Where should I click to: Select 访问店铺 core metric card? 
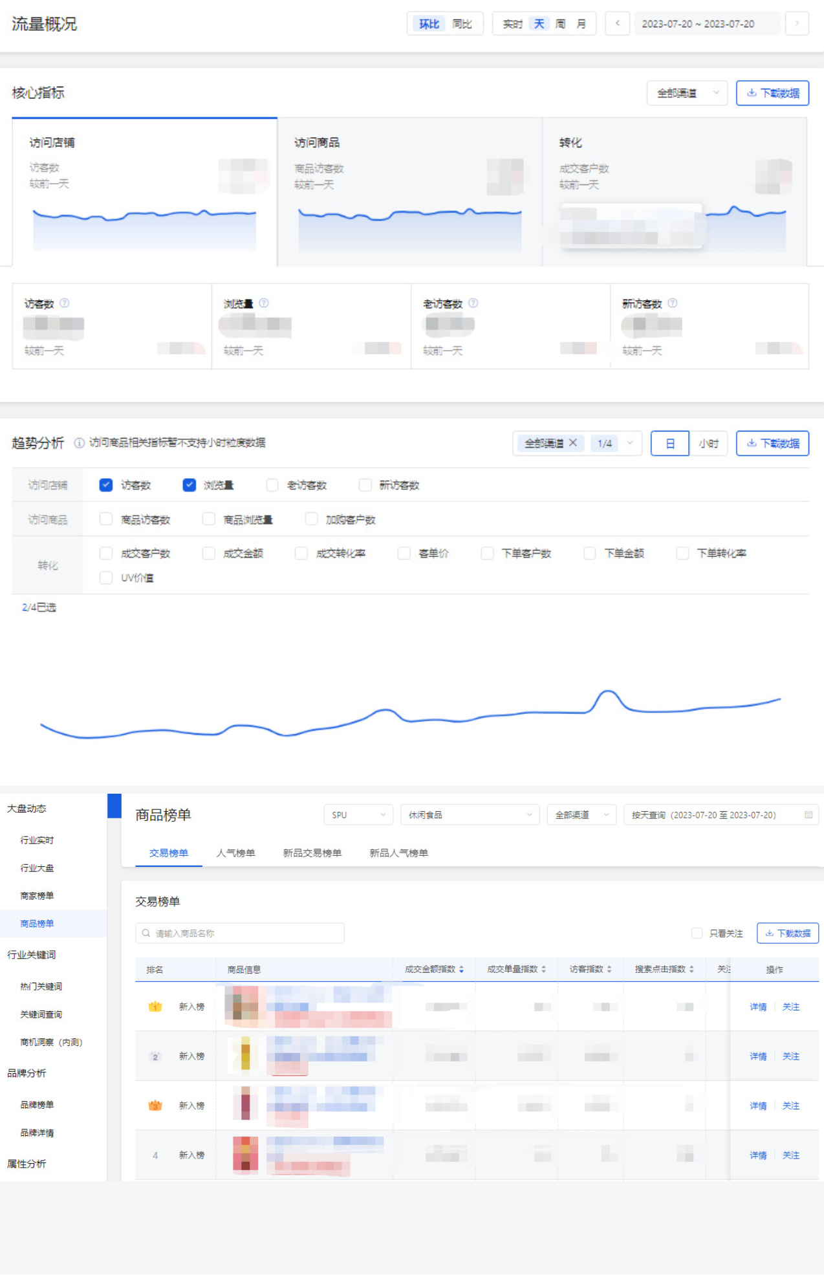[145, 192]
